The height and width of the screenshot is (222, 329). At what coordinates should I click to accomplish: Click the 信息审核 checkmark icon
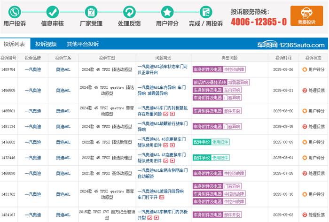(53, 12)
